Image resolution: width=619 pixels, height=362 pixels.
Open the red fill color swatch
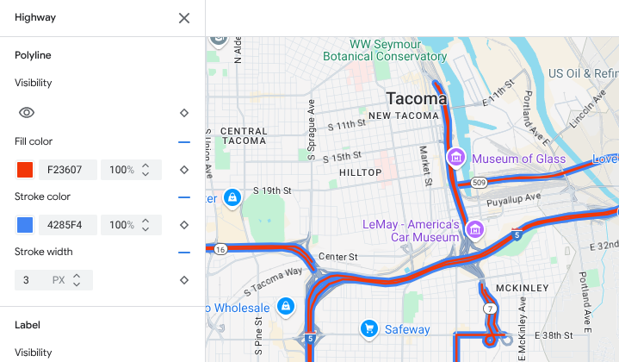(x=25, y=170)
